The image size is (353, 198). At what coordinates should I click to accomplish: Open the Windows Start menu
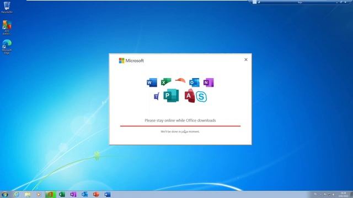(5, 194)
